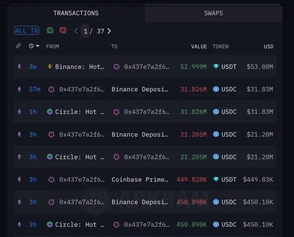The width and height of the screenshot is (294, 237).
Task: Click USDC icon in green 21.205M row
Action: (x=216, y=156)
